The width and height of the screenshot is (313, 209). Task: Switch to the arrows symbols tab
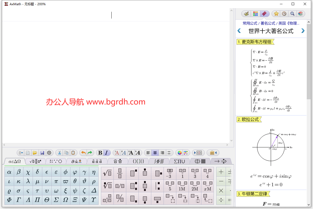pos(221,161)
